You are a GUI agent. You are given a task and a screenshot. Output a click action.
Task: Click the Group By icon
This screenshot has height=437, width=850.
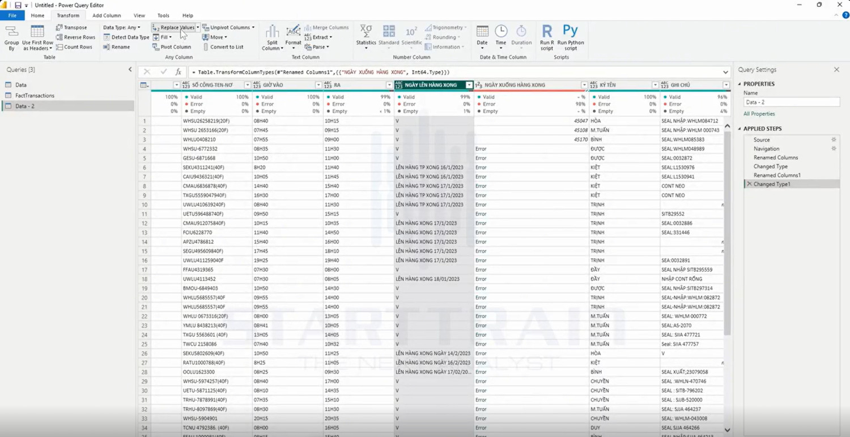tap(11, 37)
